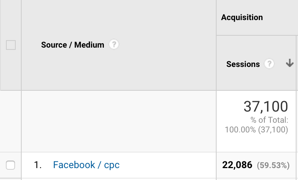Click blank header area above Source / Medium
298x180 pixels.
[x=119, y=19]
